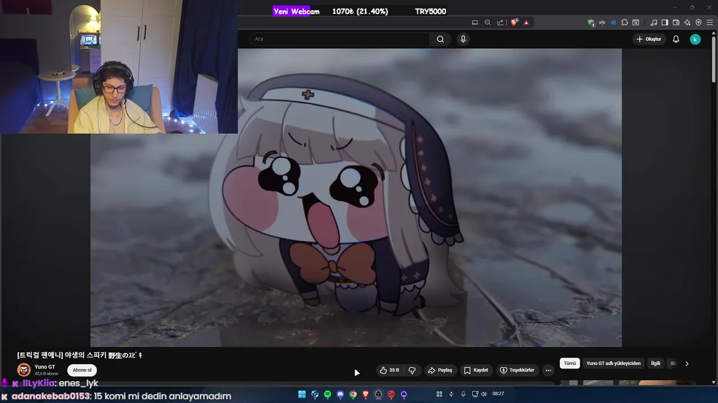The height and width of the screenshot is (403, 718).
Task: Click the video player to pause
Action: (x=356, y=197)
